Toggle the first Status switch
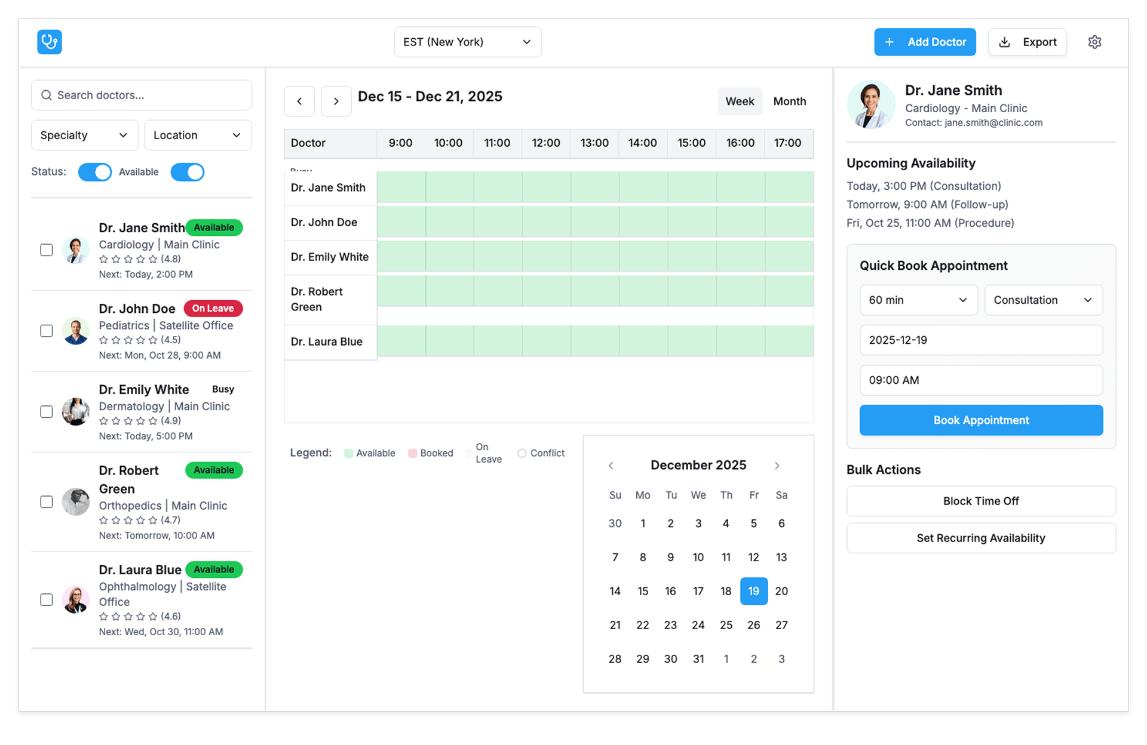This screenshot has height=745, width=1147. click(95, 172)
